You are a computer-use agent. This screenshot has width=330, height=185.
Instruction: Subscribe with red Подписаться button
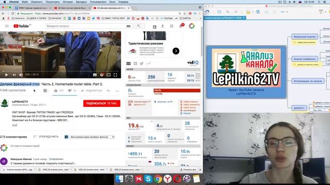(x=102, y=103)
